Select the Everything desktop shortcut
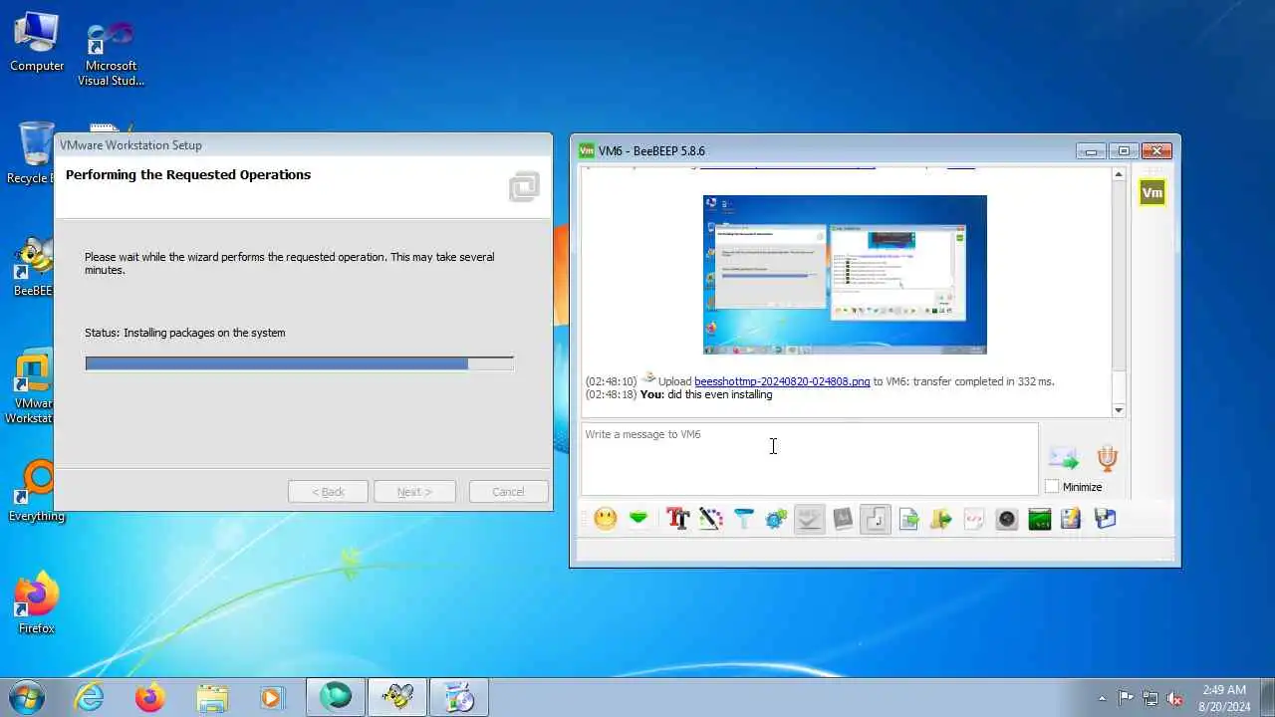This screenshot has height=717, width=1275. (37, 491)
